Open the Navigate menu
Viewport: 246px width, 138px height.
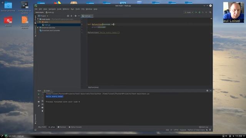pos(52,9)
